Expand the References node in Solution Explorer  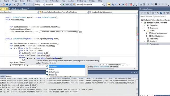pos(144,28)
